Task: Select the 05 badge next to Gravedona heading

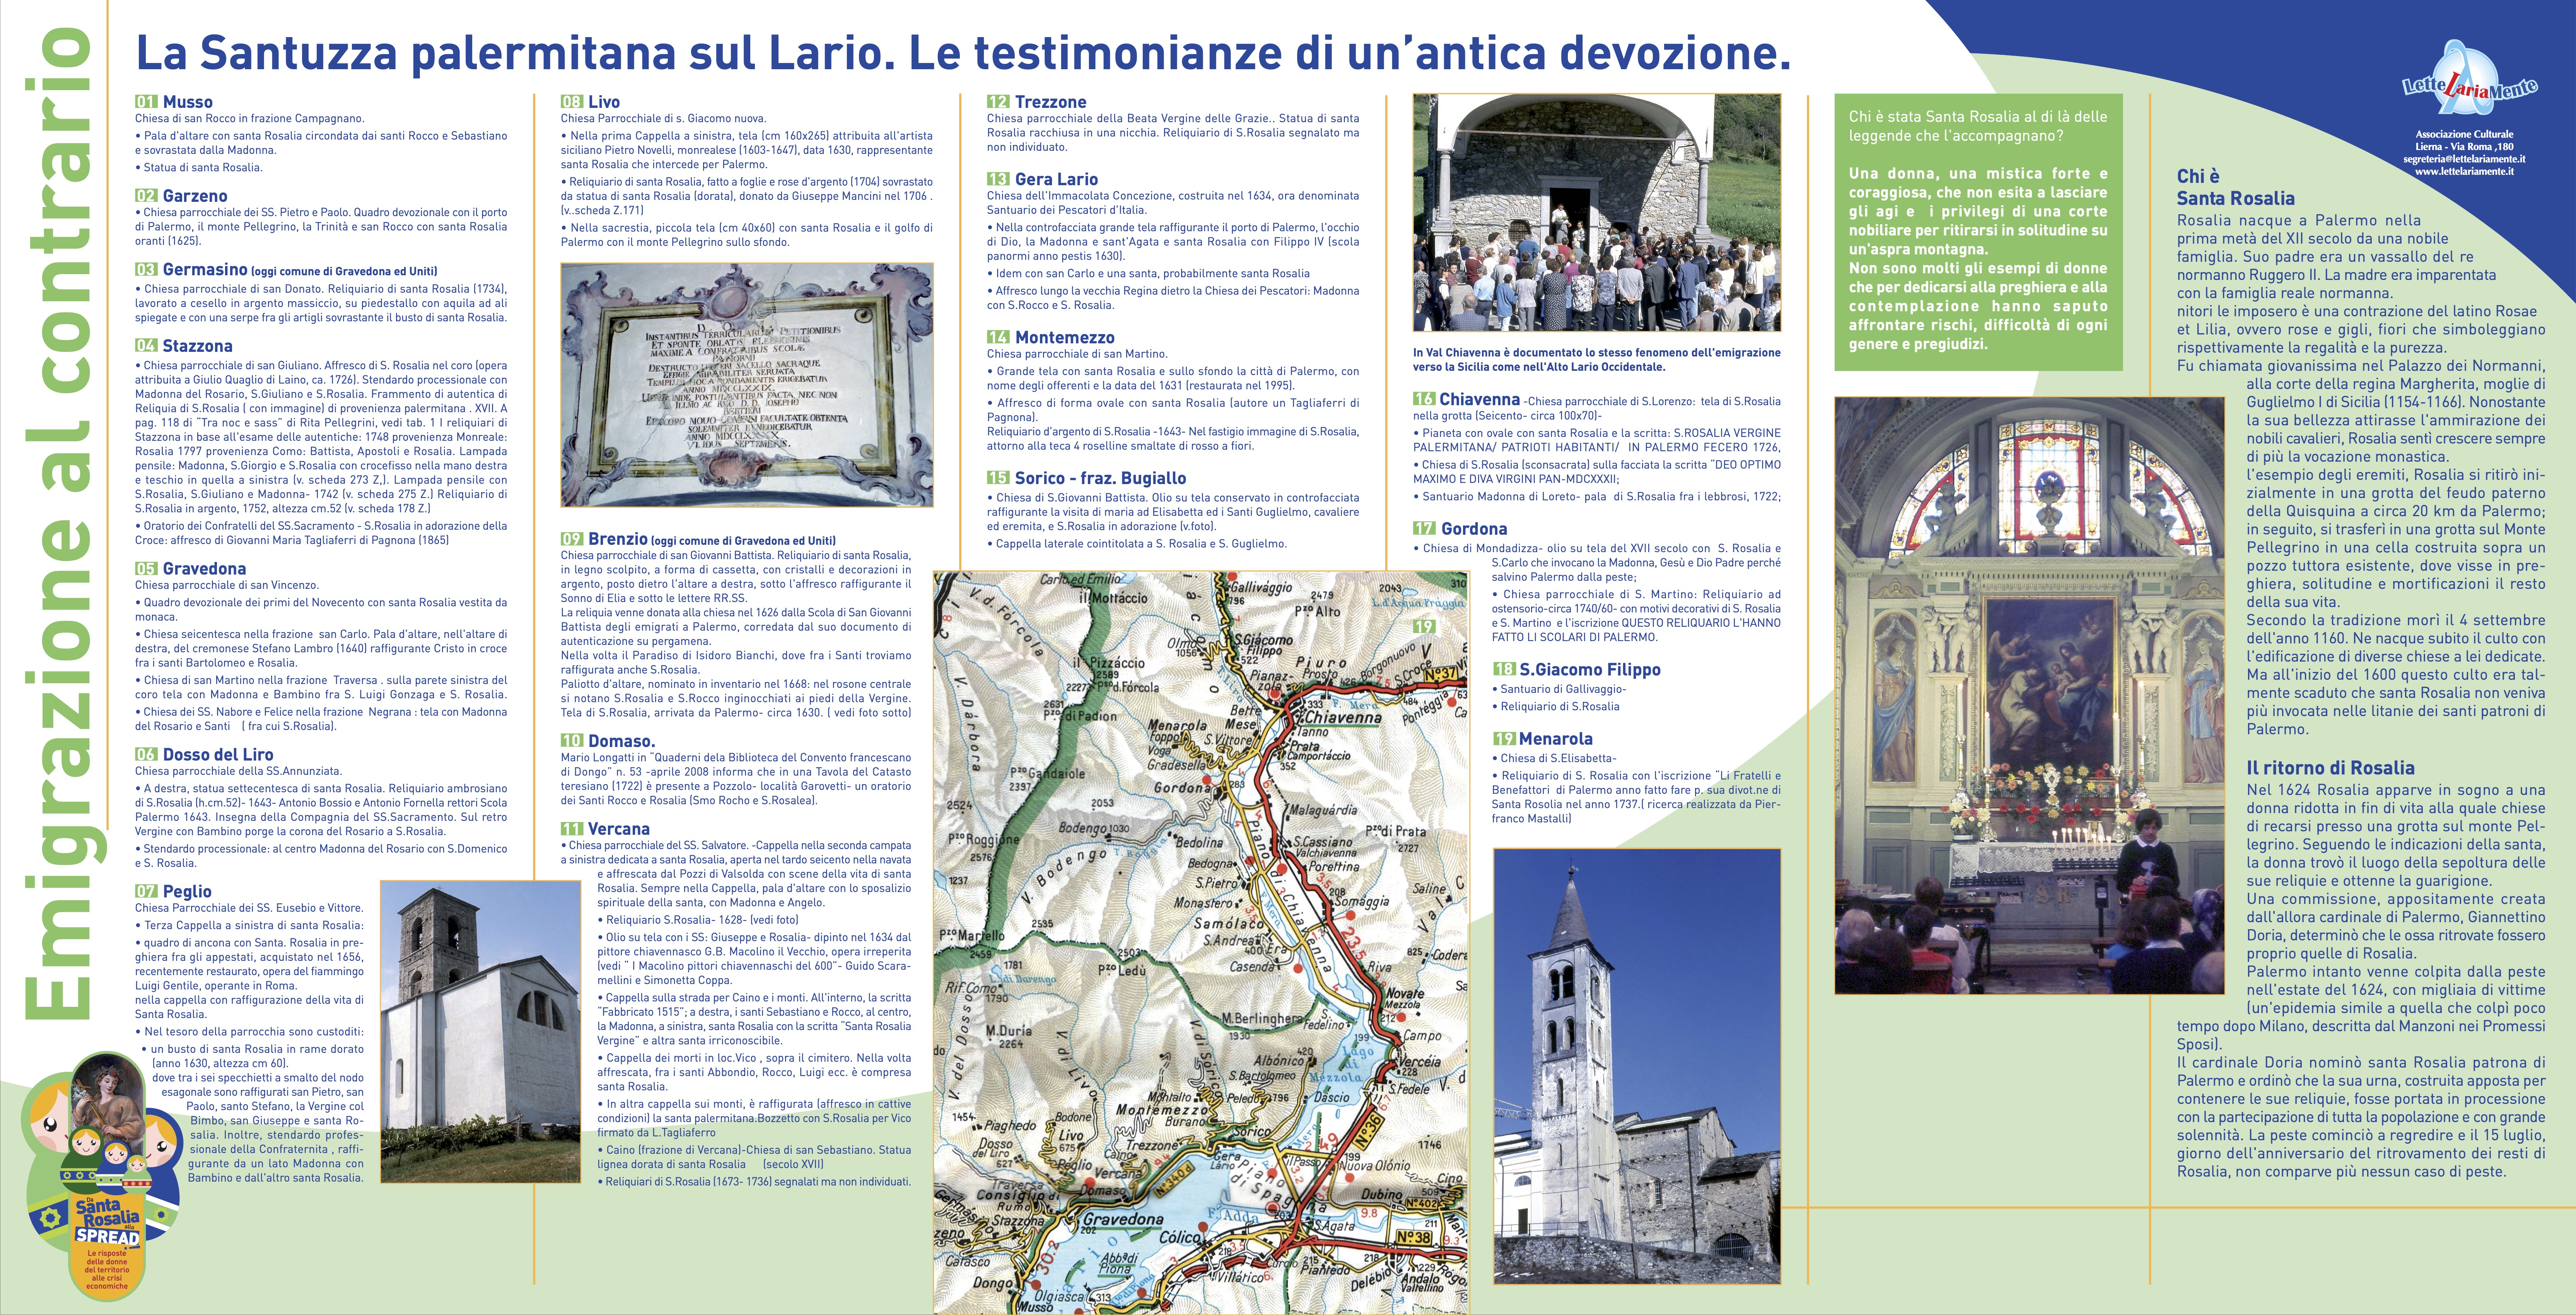Action: [146, 569]
